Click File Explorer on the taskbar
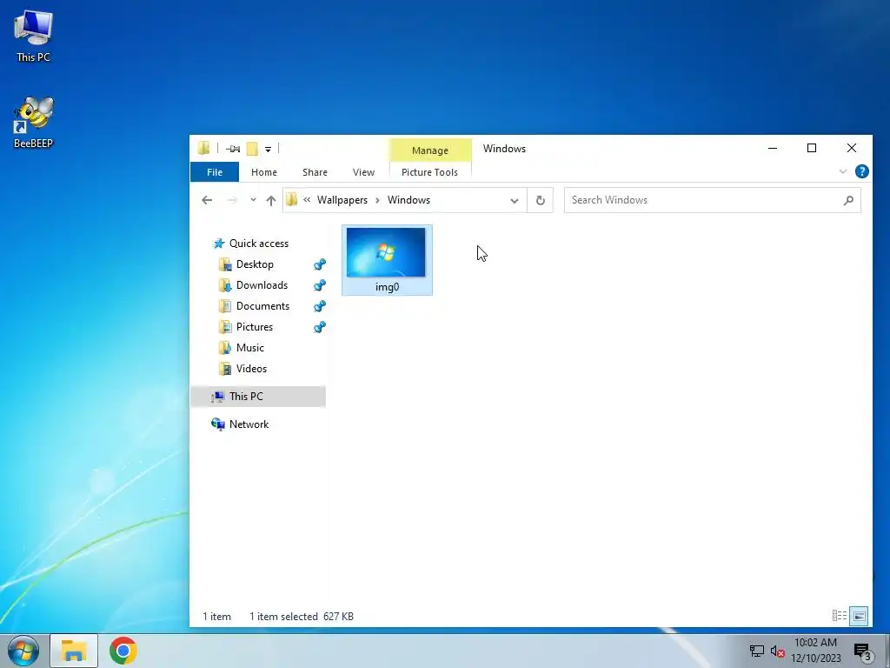Viewport: 890px width, 668px height. 74,651
